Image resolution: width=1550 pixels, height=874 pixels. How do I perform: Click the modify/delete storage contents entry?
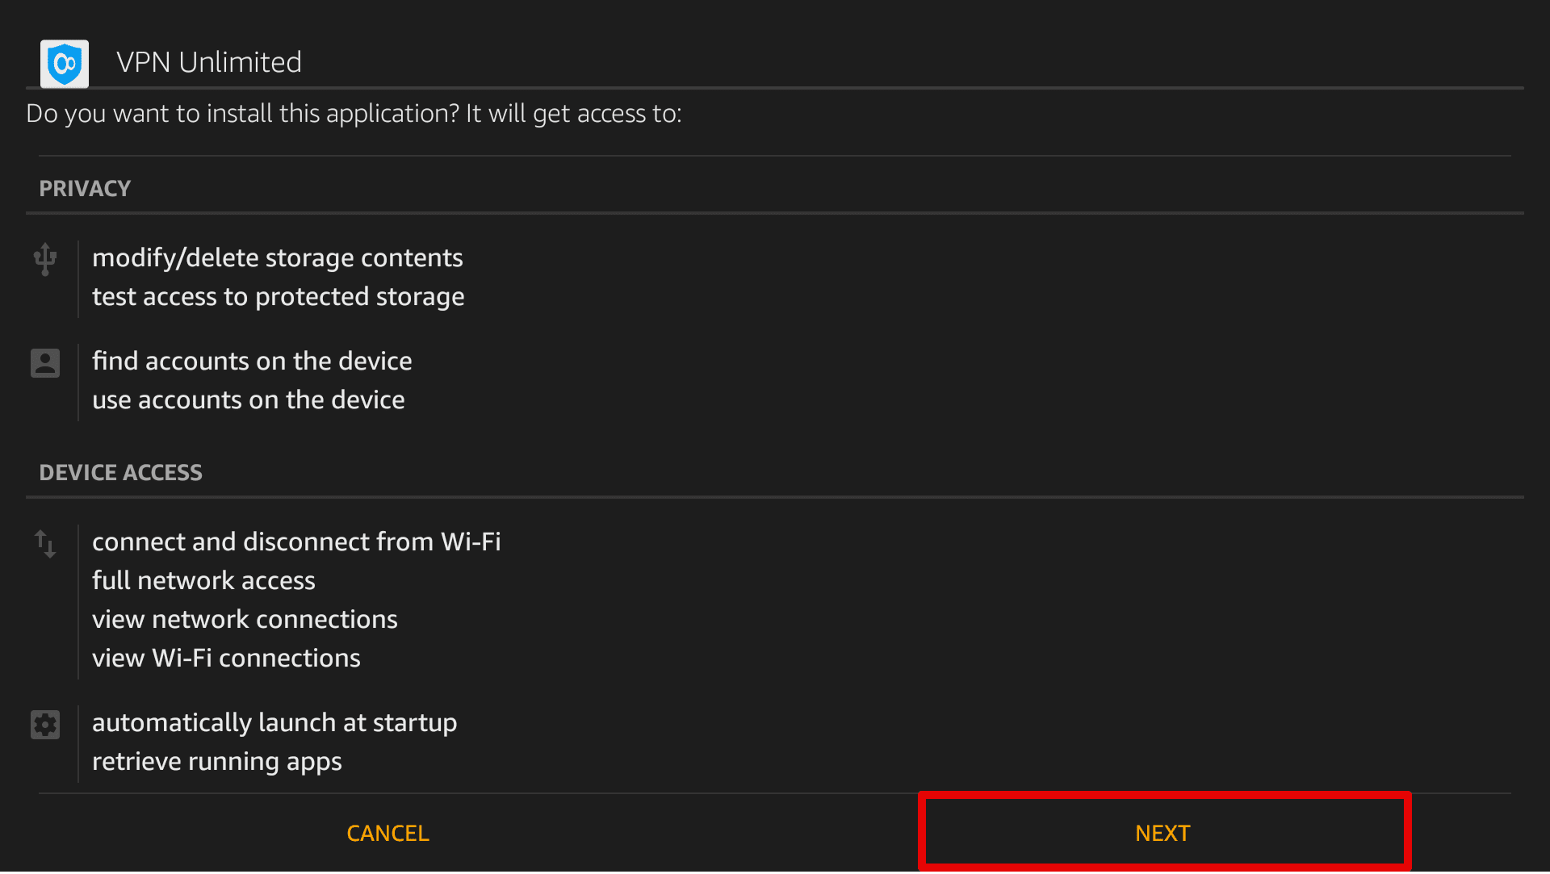277,258
